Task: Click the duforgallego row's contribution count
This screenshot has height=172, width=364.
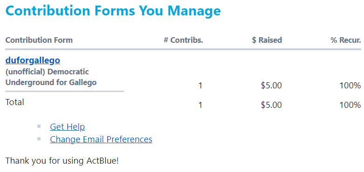Action: pos(200,86)
